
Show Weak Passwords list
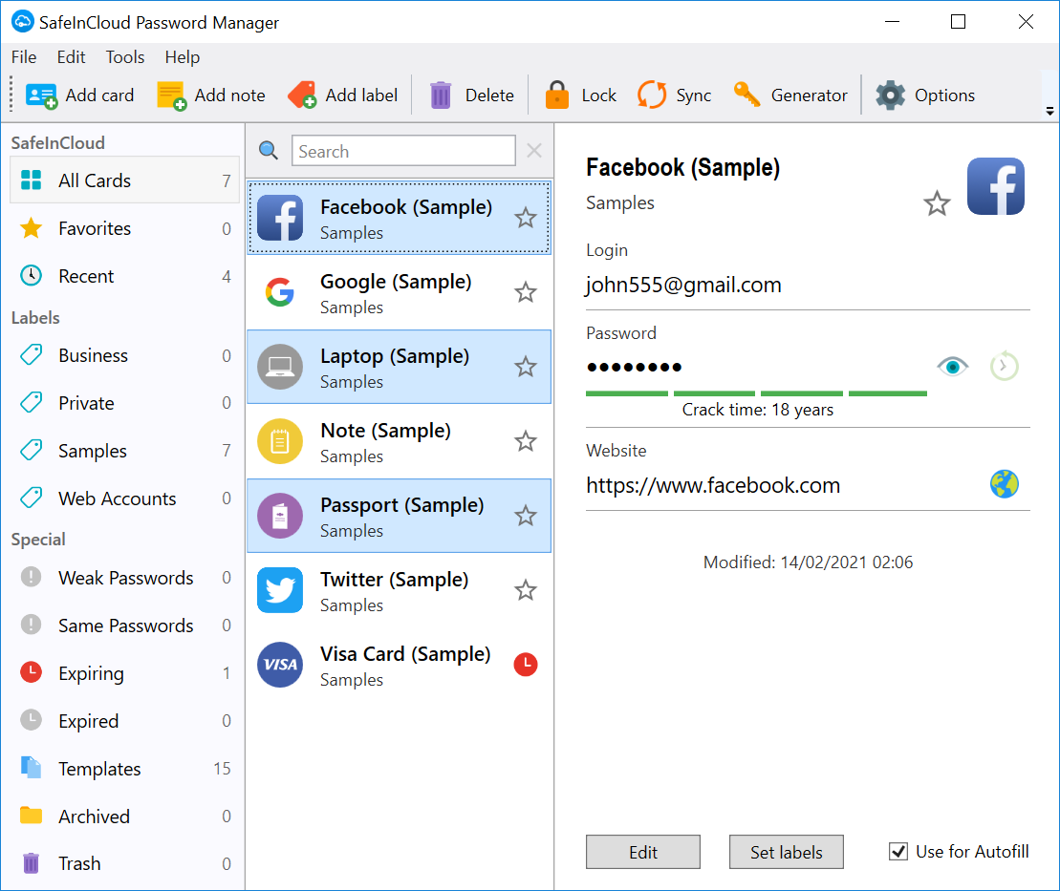click(x=124, y=578)
